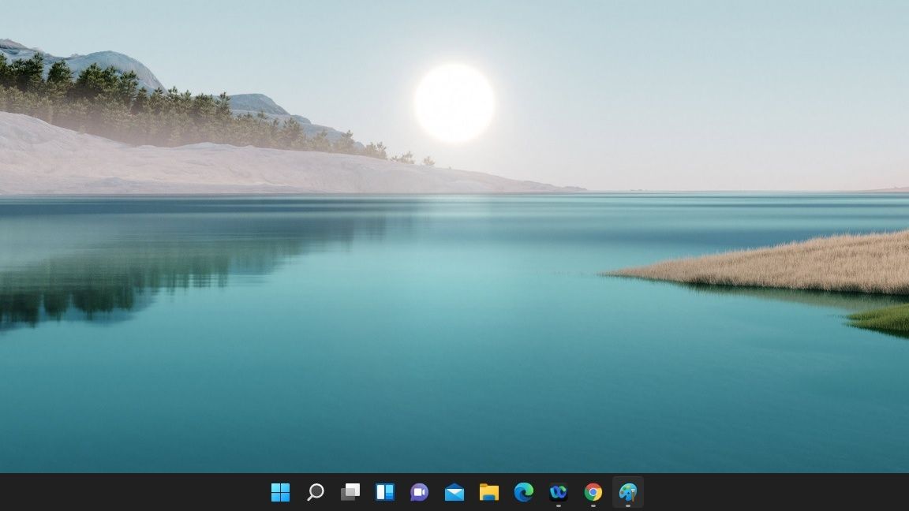
Task: Click the running indicator under Chrome
Action: (x=592, y=506)
